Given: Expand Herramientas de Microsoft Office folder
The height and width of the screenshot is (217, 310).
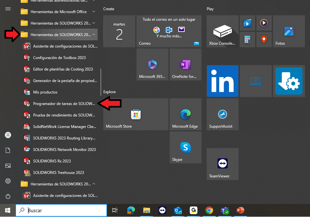Looking at the screenshot, I should point(59,12).
